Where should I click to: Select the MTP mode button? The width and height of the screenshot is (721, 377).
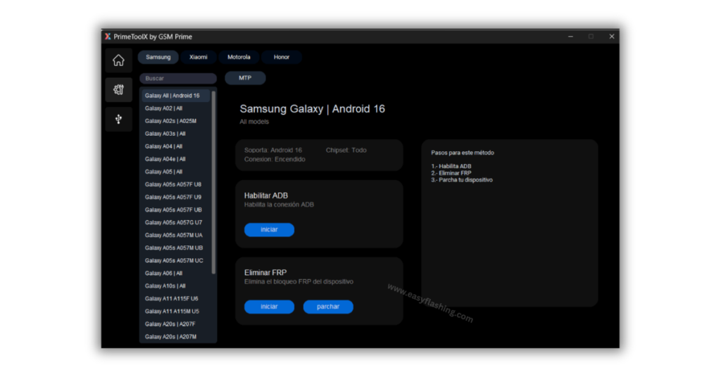click(x=245, y=78)
